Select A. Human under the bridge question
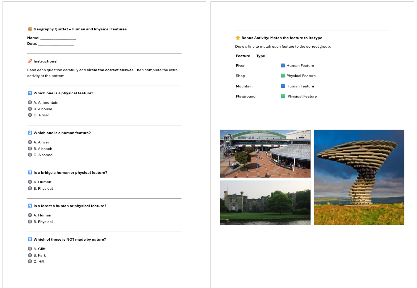 point(30,182)
